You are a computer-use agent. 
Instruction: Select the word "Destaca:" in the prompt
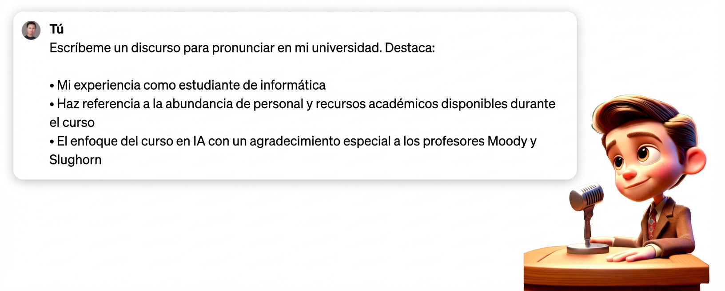click(410, 48)
